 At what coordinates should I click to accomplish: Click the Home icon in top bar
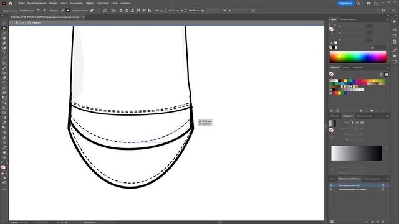click(x=11, y=4)
